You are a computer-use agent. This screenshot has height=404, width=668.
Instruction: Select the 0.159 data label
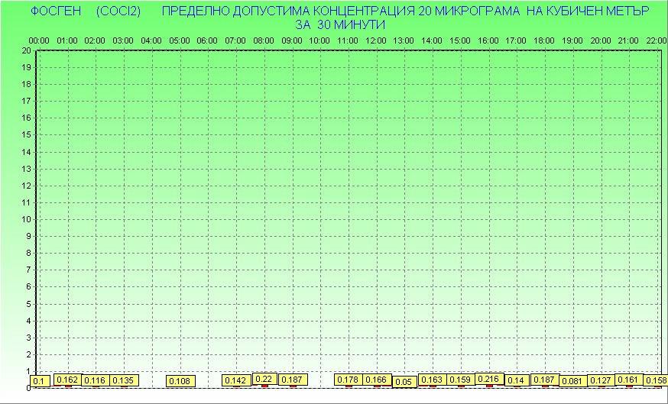point(461,380)
